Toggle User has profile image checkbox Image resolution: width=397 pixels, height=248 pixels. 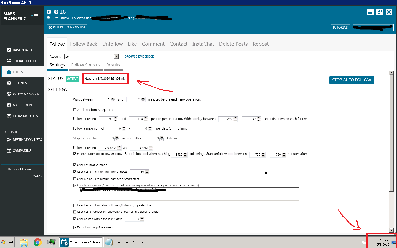coord(75,165)
